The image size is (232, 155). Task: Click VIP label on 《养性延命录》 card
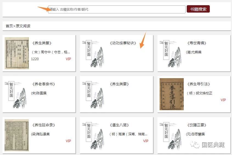[x=68, y=141]
